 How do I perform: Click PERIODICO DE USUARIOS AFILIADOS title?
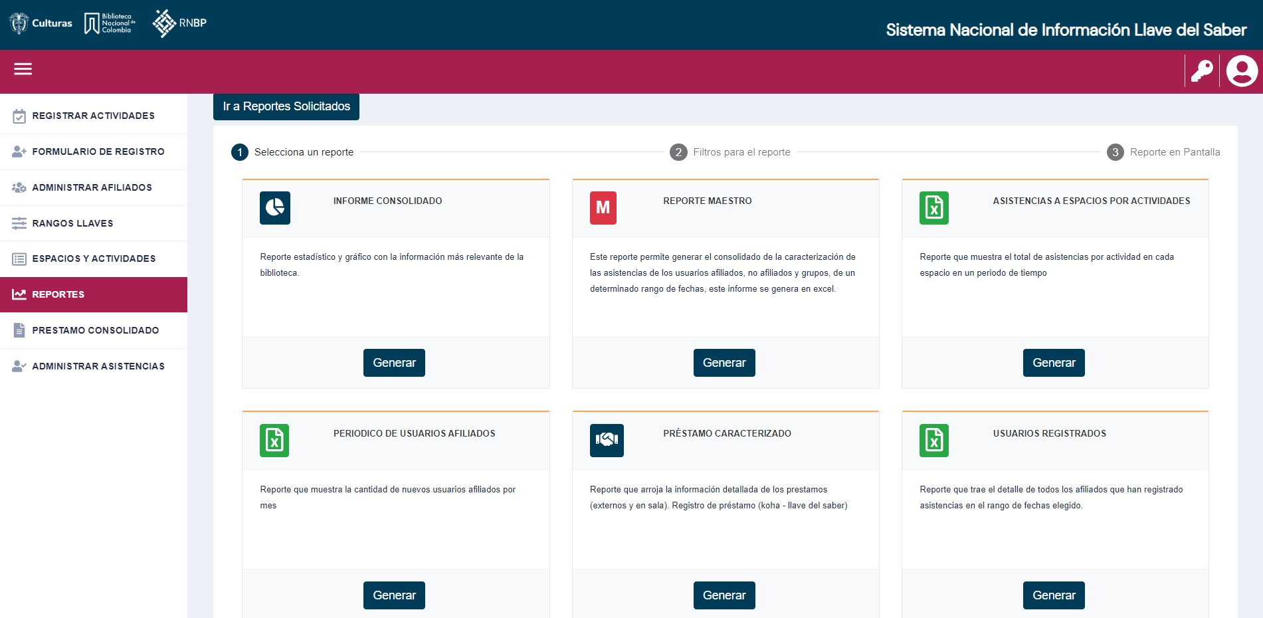tap(415, 433)
